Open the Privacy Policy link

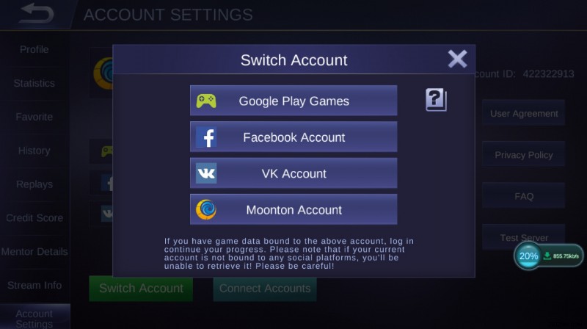point(524,155)
